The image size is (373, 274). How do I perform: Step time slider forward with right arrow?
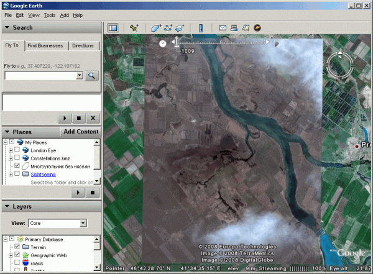coord(267,42)
